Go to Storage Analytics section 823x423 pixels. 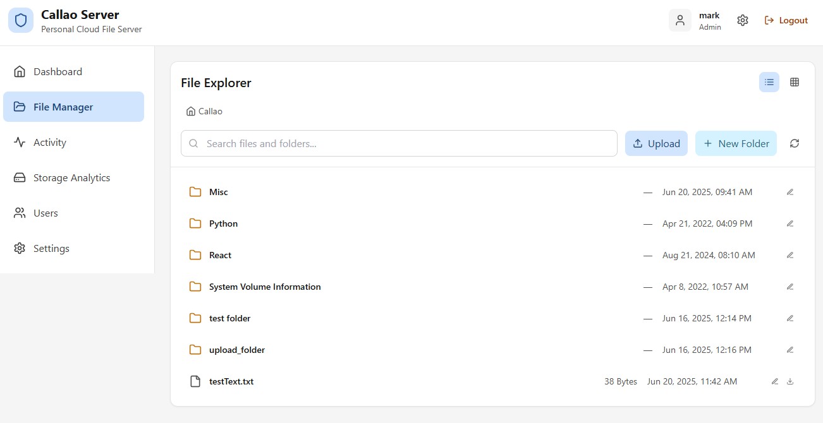pyautogui.click(x=71, y=177)
